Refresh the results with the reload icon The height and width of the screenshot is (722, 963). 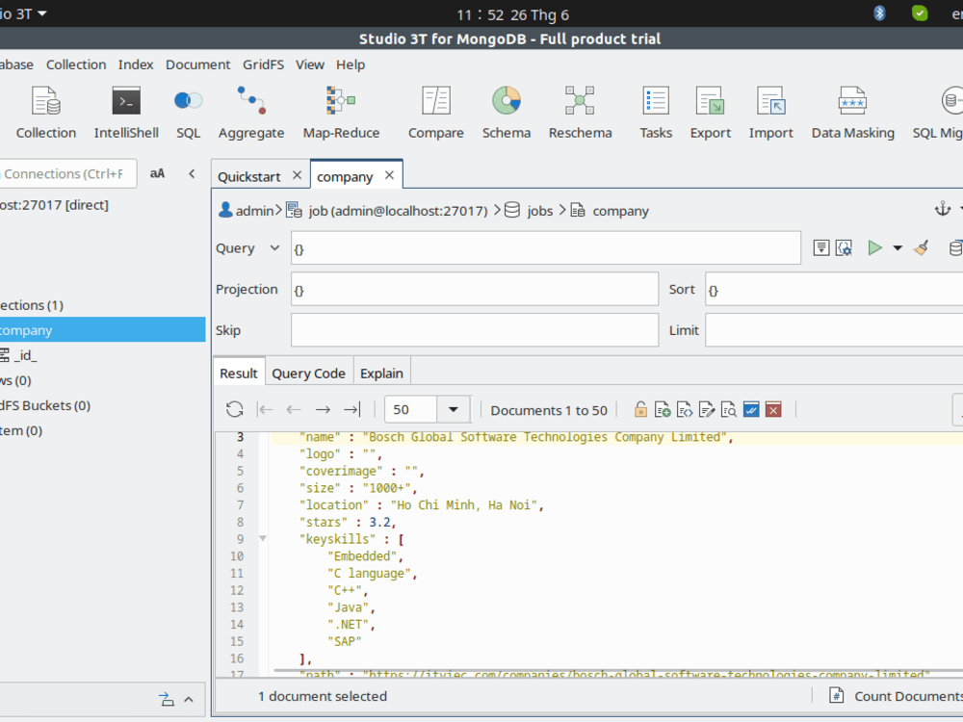click(235, 409)
